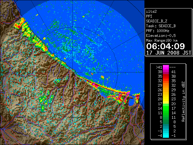This screenshot has height=145, width=193.
Task: Select the '-4' legend value
Action: pyautogui.click(x=160, y=136)
